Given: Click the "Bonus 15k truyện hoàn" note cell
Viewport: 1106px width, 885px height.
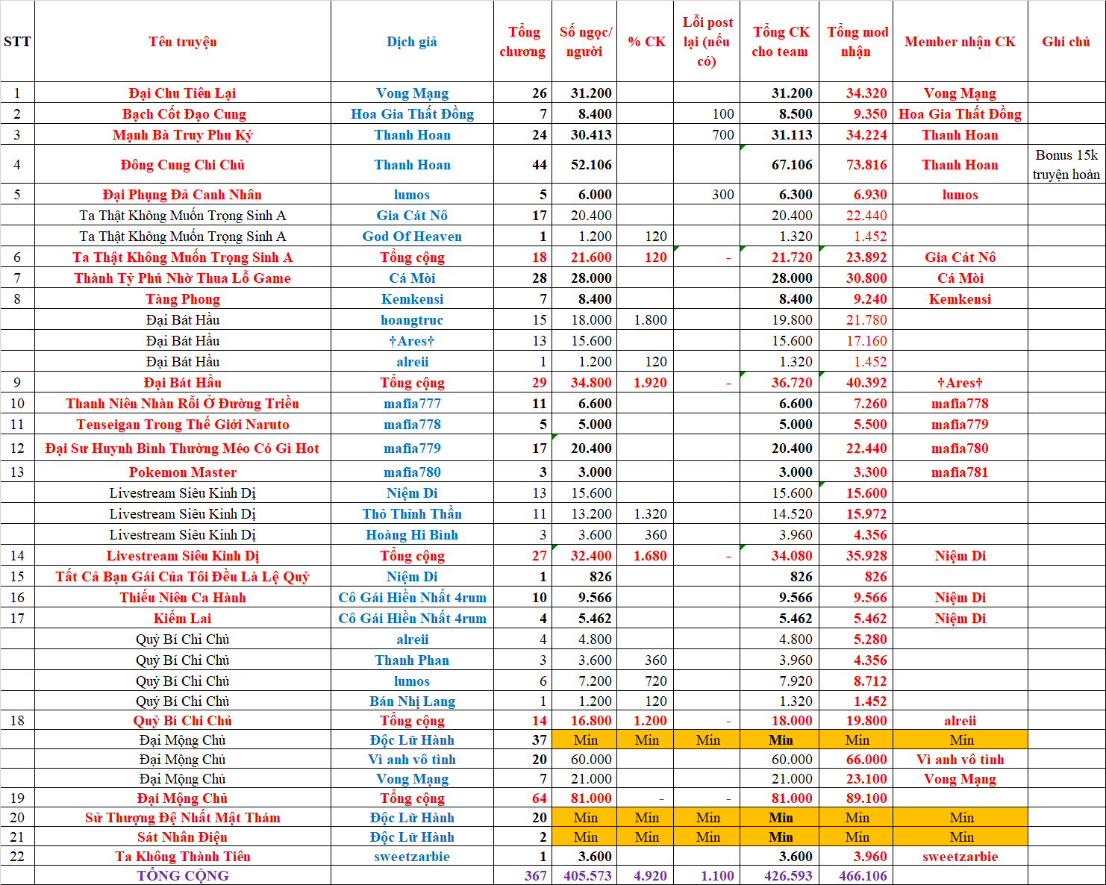Looking at the screenshot, I should tap(1066, 165).
